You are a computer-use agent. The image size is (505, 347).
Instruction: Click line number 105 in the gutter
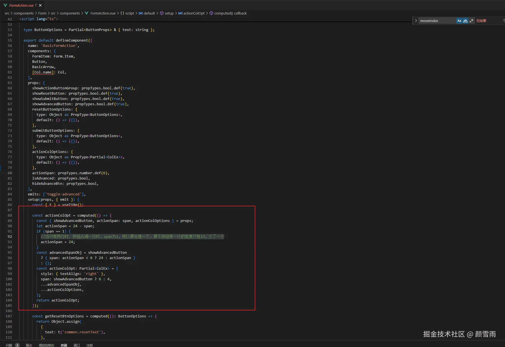(x=9, y=305)
